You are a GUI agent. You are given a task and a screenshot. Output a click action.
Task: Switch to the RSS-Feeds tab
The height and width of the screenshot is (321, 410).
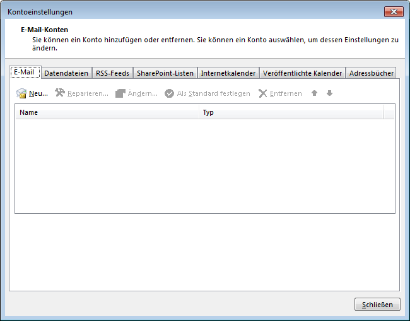click(x=112, y=73)
